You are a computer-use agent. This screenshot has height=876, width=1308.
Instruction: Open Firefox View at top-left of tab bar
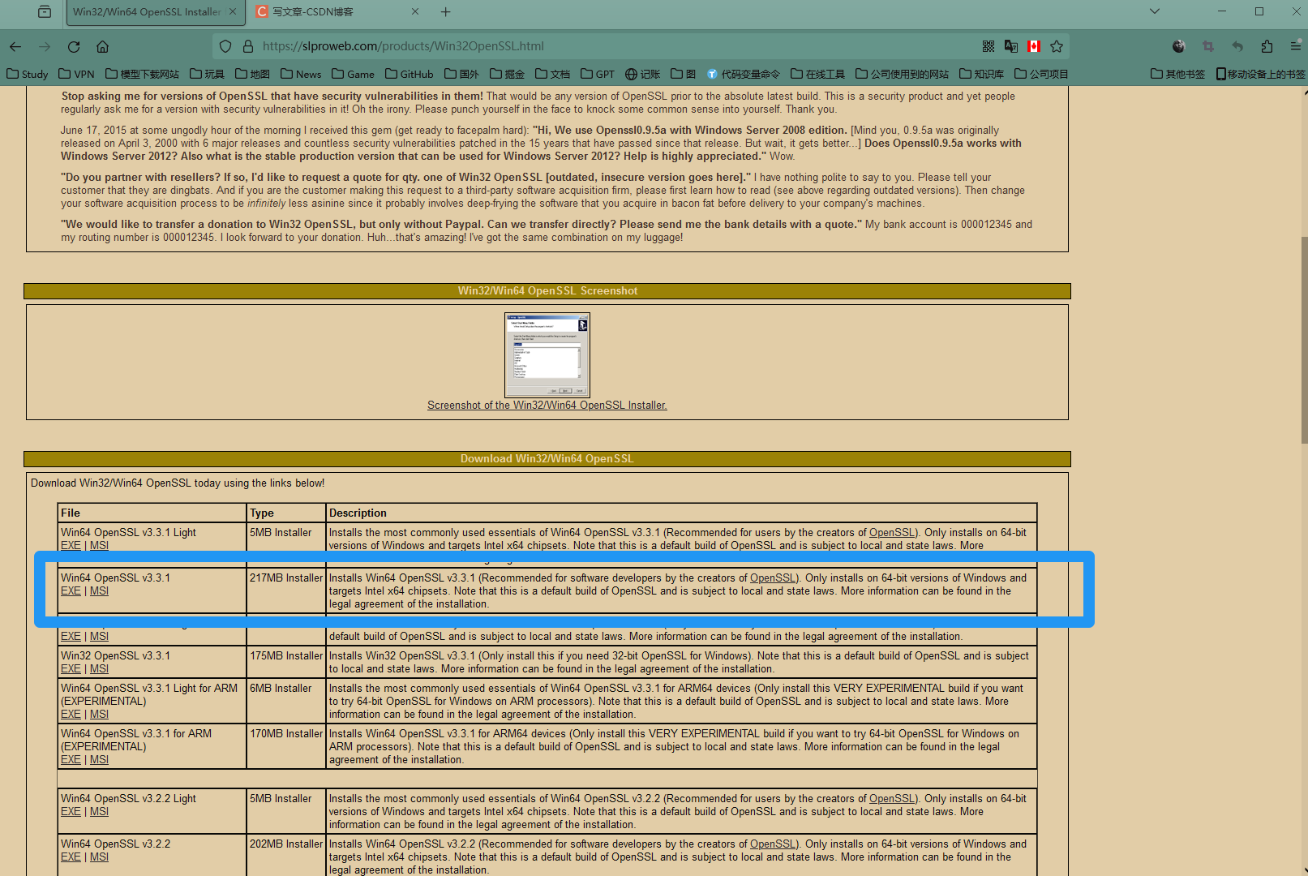coord(45,11)
